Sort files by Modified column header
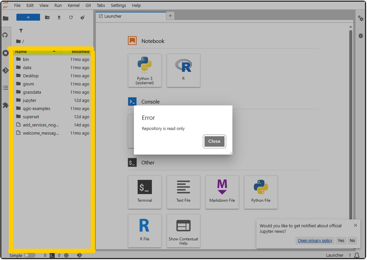Viewport: 367px width, 260px height. [x=76, y=52]
